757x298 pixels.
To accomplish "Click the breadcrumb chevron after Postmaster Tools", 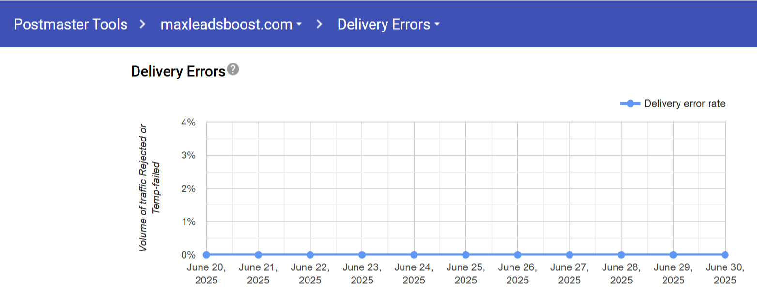I will (142, 24).
